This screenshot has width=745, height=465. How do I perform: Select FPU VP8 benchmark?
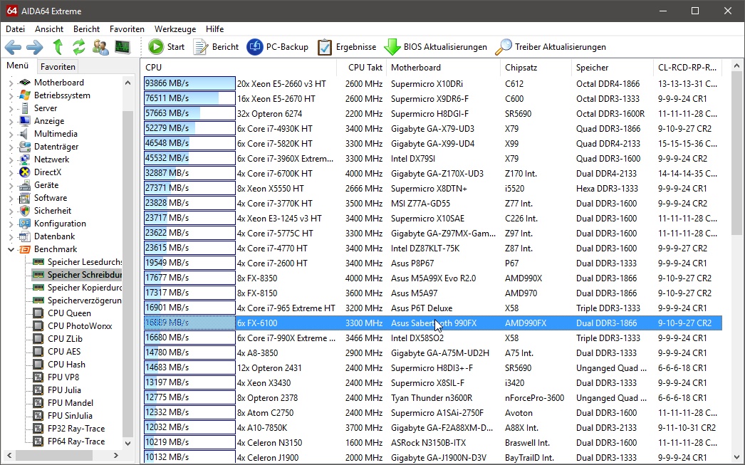(63, 377)
